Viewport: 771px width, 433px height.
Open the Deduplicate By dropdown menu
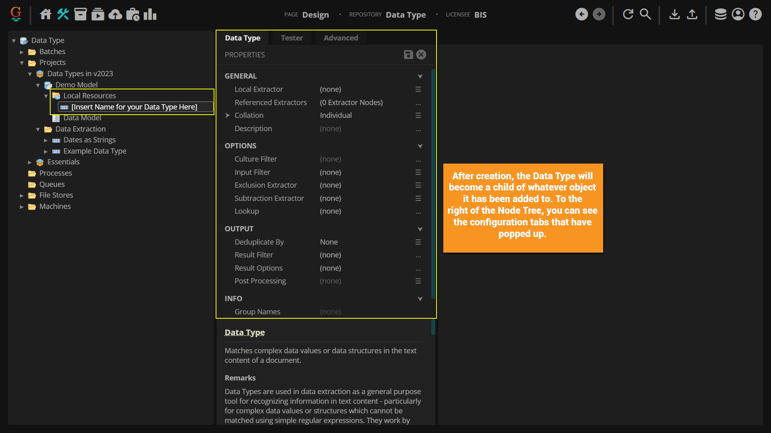[x=418, y=242]
